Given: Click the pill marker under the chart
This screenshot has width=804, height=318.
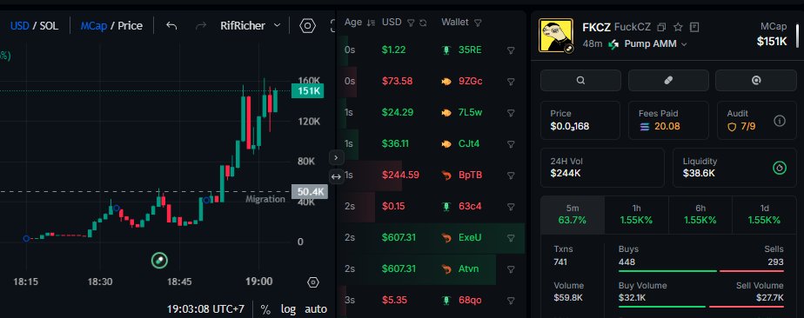Looking at the screenshot, I should click(x=159, y=260).
